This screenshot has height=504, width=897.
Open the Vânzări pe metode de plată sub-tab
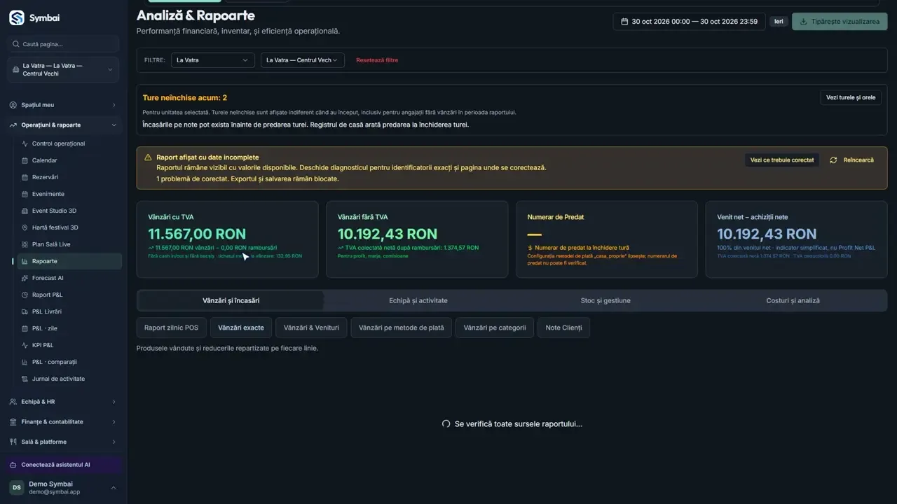(x=402, y=328)
